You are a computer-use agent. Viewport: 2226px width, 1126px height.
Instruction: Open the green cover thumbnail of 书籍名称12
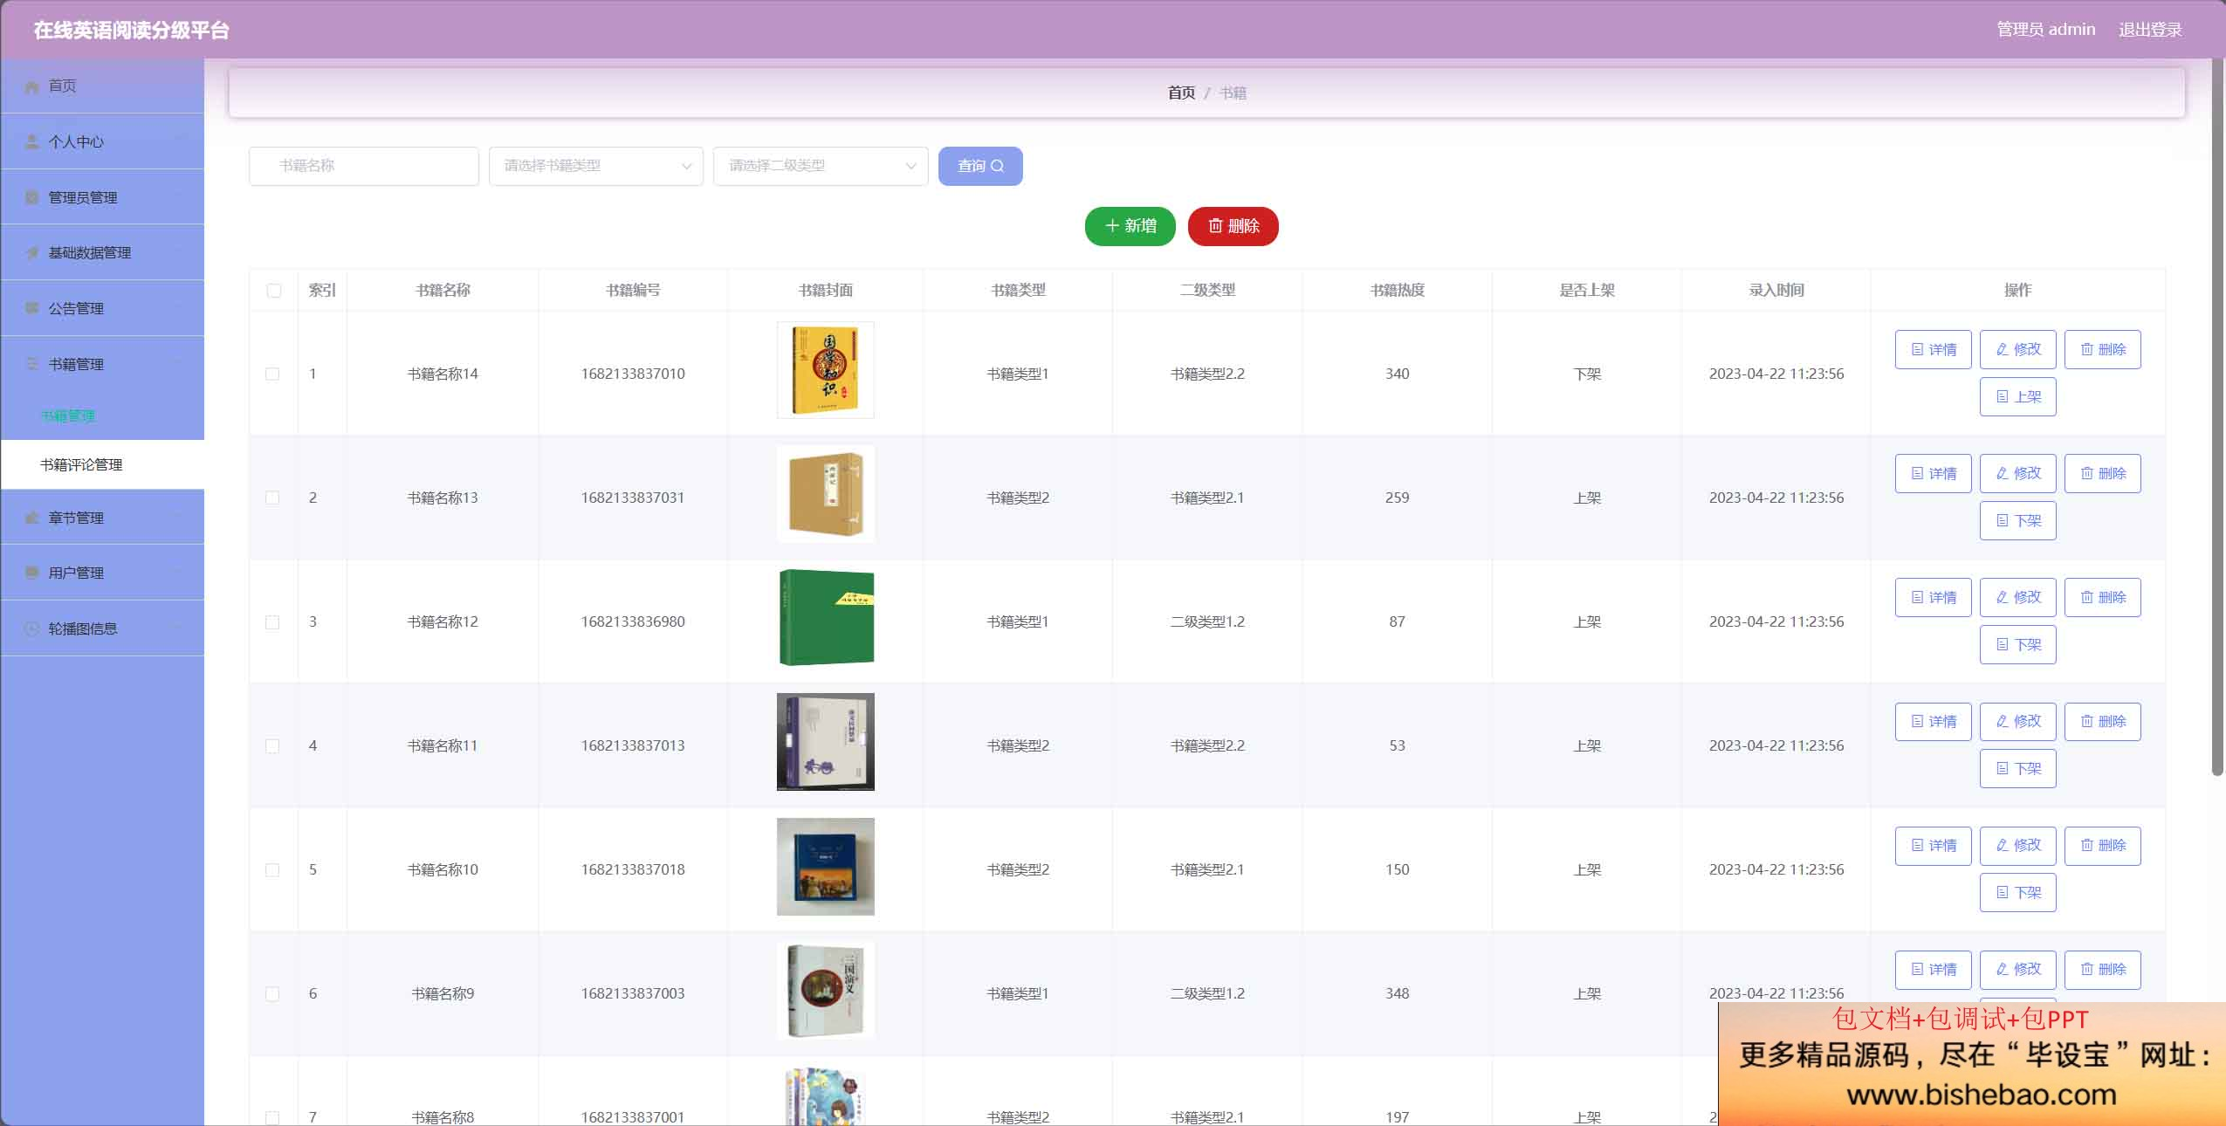point(826,618)
